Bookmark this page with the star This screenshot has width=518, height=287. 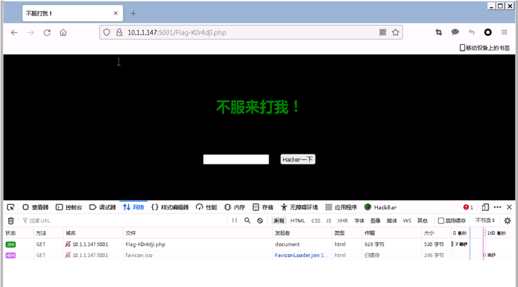(x=395, y=32)
